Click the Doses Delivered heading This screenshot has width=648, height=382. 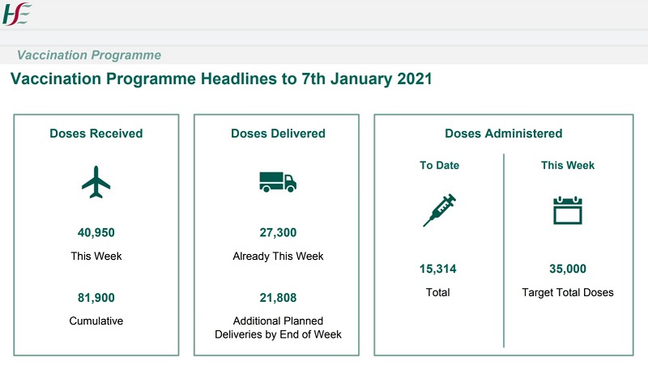[x=278, y=134]
